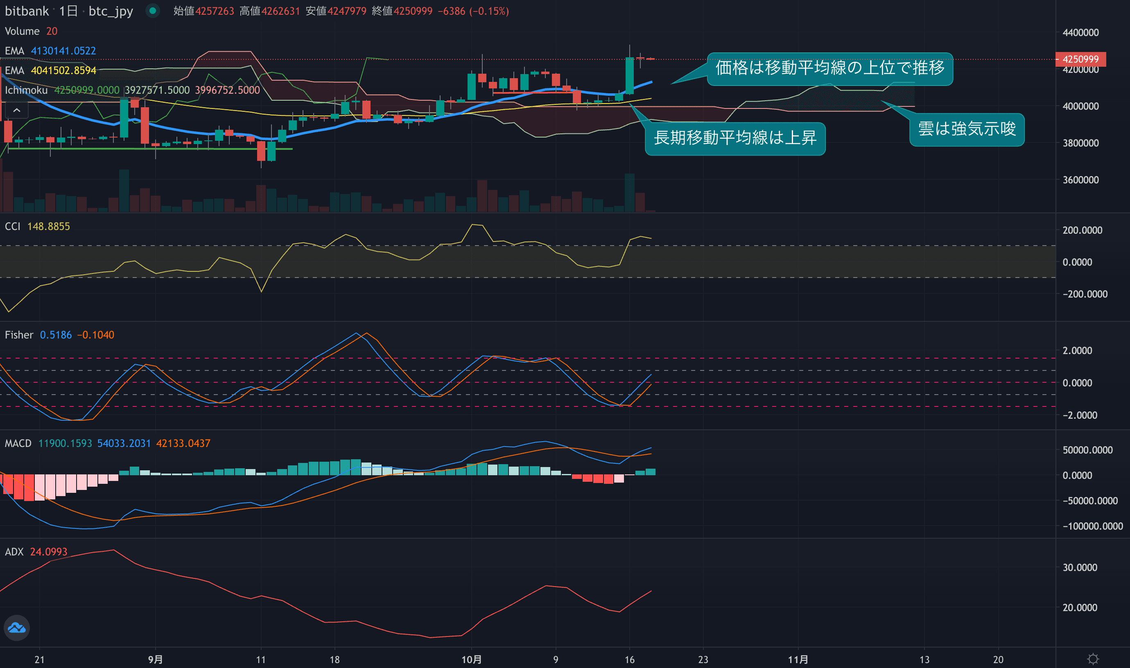
Task: Click the 10月 date on time axis
Action: (471, 659)
